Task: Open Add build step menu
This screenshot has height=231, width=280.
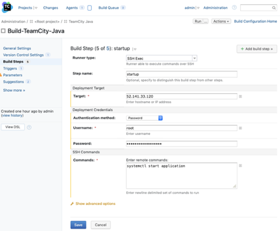Action: 257,49
